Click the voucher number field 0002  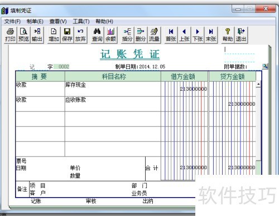61,66
